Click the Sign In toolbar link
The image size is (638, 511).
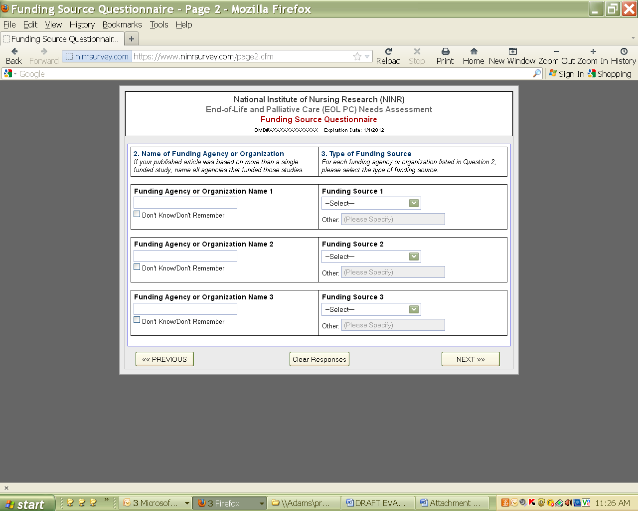click(567, 74)
